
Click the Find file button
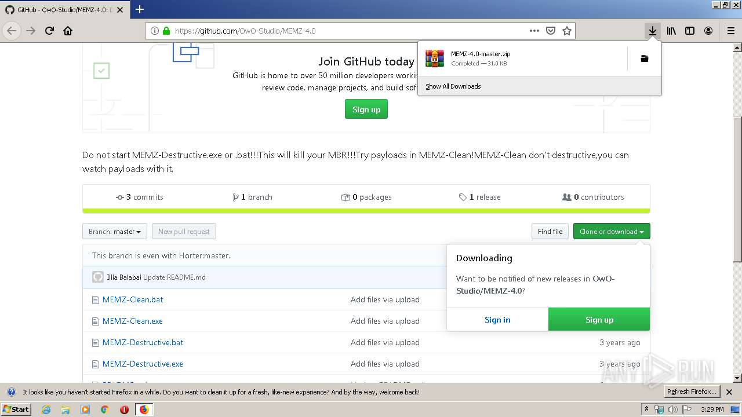coord(550,232)
